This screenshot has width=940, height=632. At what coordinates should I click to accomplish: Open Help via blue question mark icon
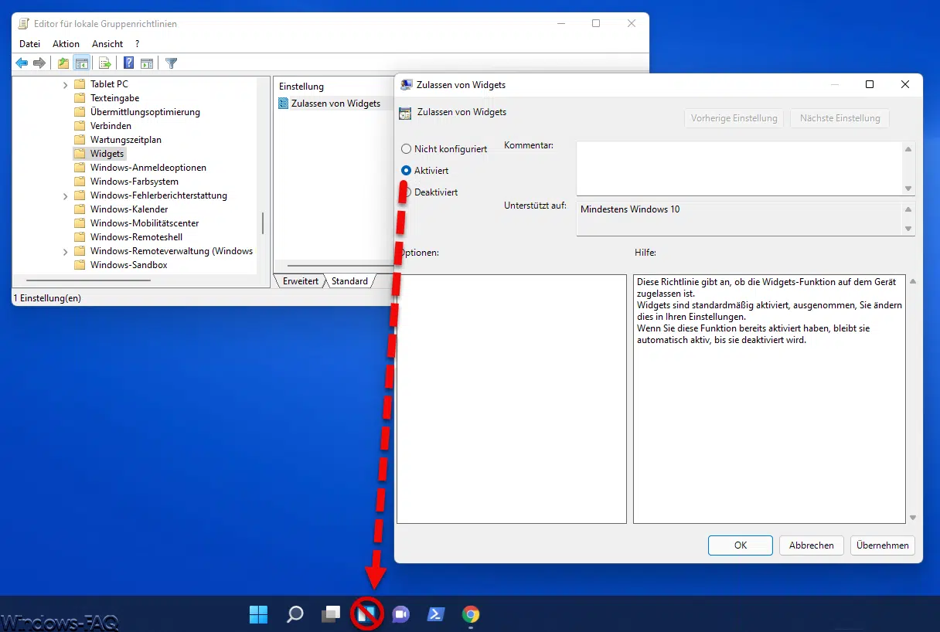point(129,63)
